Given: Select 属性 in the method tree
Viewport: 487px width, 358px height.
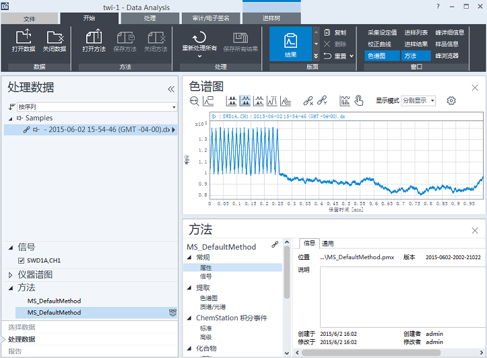Looking at the screenshot, I should pyautogui.click(x=232, y=268).
